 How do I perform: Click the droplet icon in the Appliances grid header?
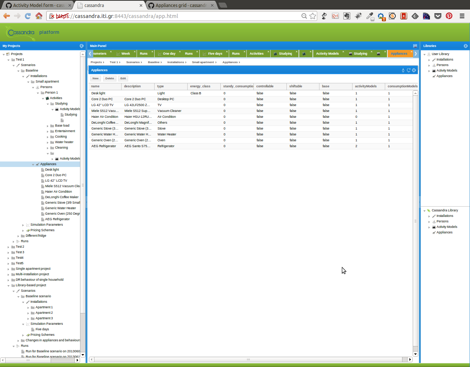[x=403, y=70]
